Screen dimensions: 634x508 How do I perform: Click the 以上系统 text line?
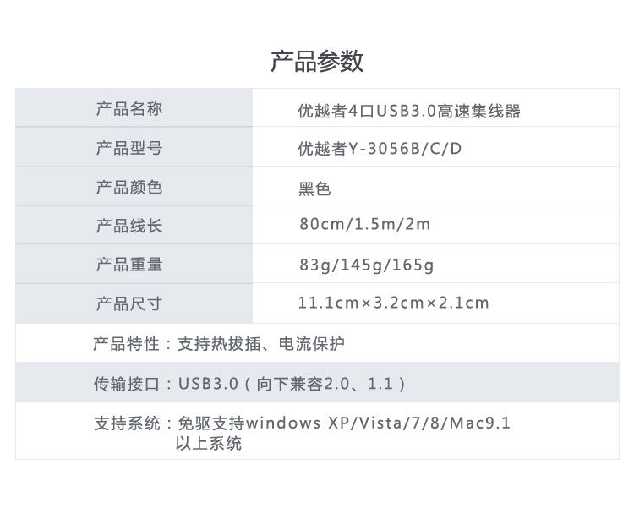(x=208, y=443)
